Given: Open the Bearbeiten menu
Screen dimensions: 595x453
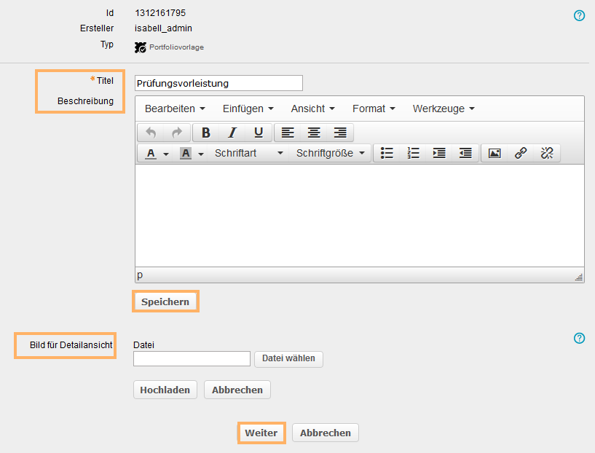Looking at the screenshot, I should point(175,109).
